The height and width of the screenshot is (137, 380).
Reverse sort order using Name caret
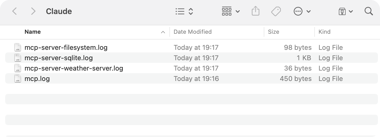point(163,32)
